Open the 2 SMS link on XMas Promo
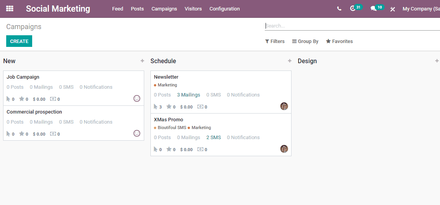 pos(214,138)
